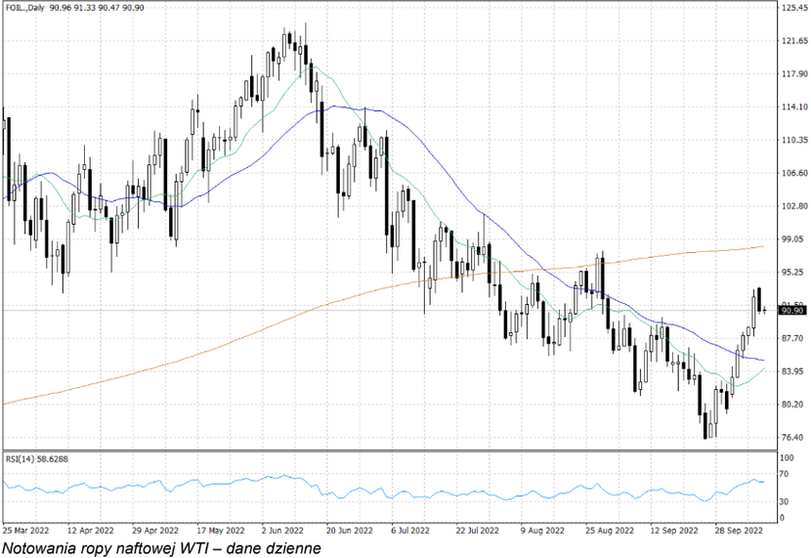Click the 17 May 2022 date label
811x558 pixels.
219,531
